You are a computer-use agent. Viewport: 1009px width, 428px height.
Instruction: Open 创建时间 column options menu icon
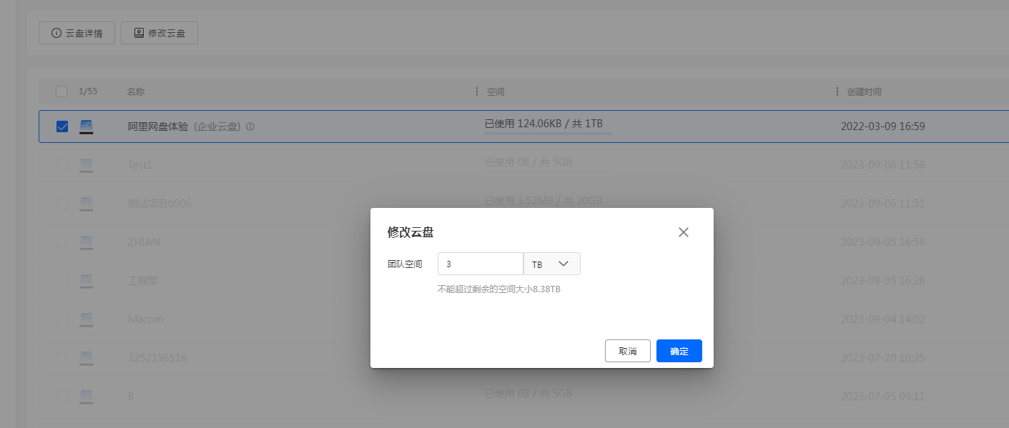coord(837,91)
